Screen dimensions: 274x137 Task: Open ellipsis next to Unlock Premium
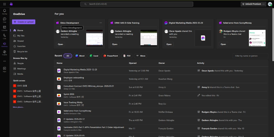[263, 4]
